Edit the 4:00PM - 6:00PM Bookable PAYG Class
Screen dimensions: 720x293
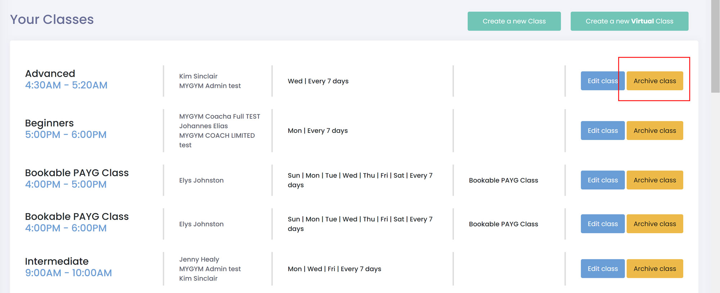(602, 224)
